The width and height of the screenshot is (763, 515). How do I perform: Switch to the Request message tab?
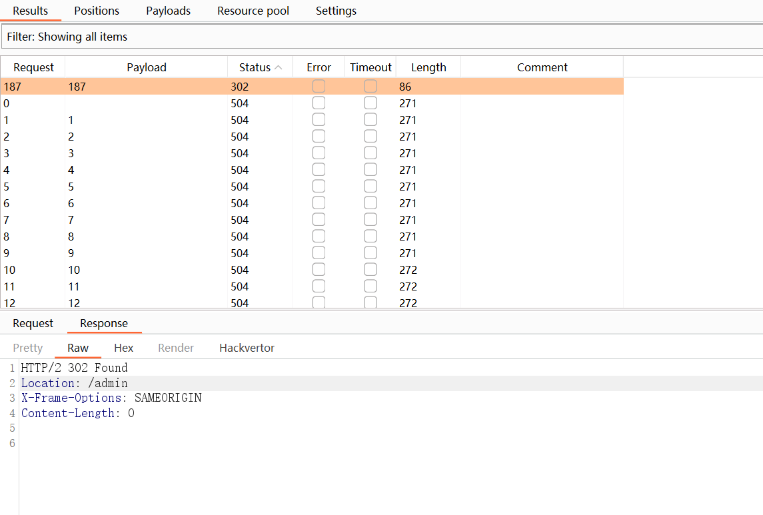click(33, 323)
